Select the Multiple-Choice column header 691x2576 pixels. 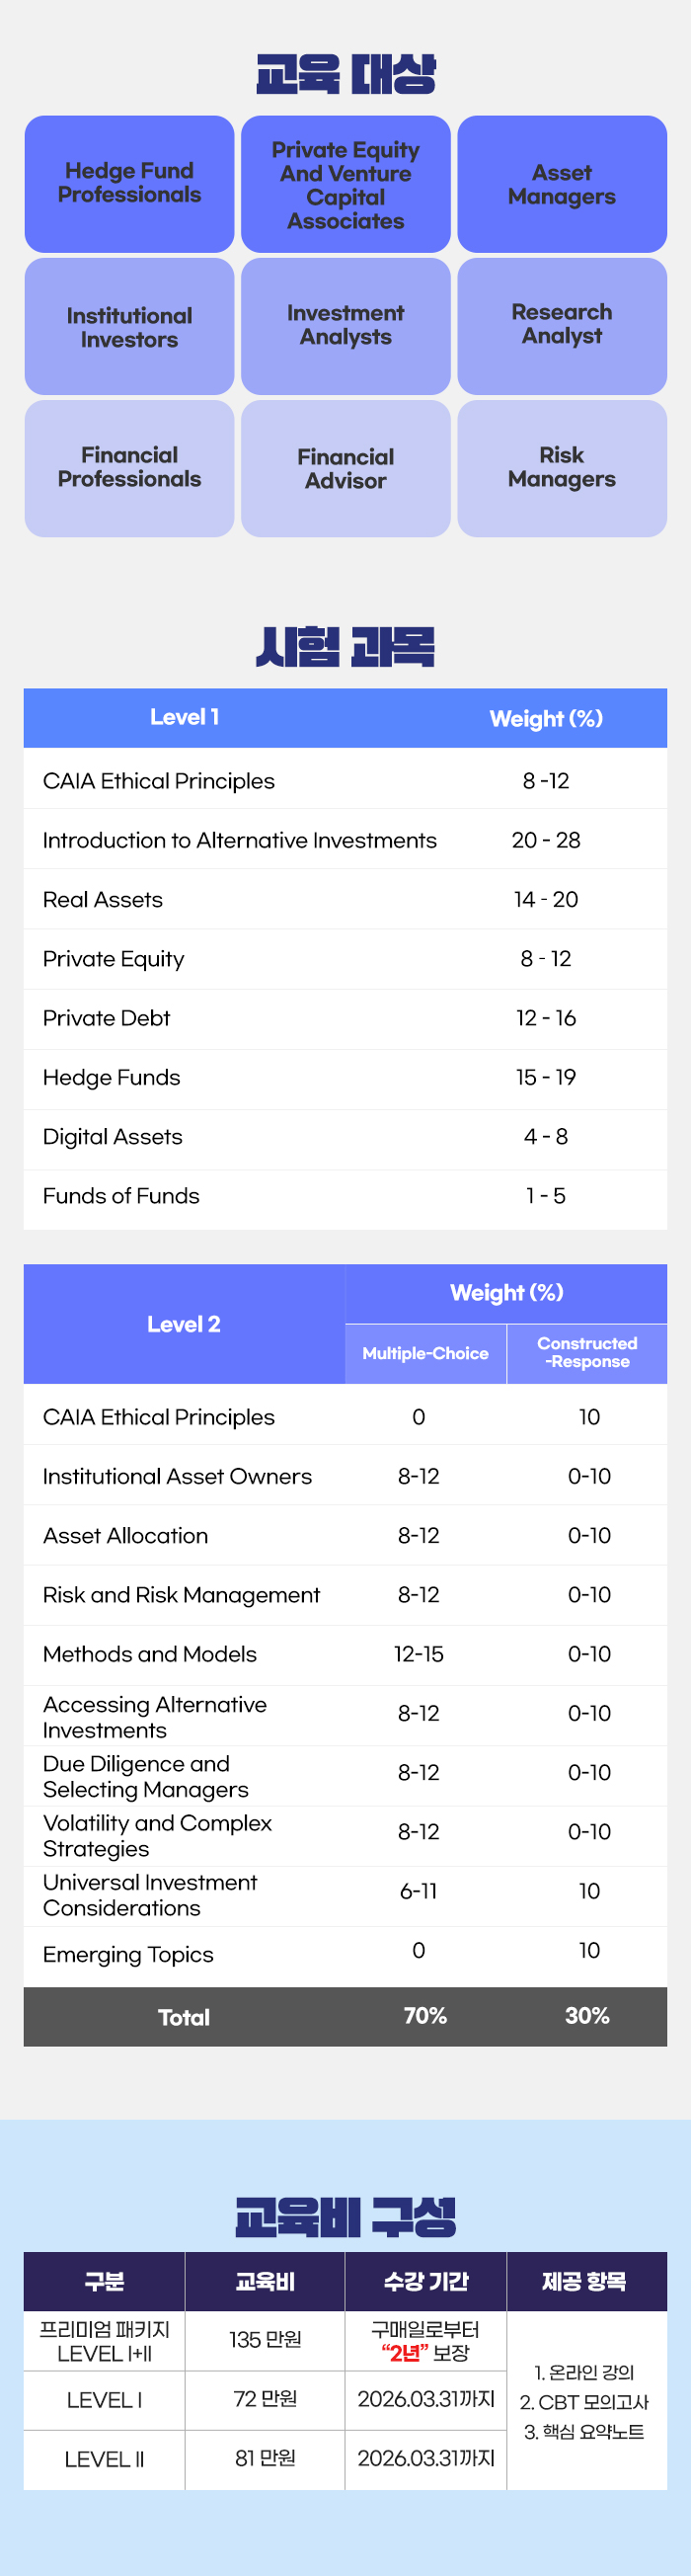coord(425,1354)
